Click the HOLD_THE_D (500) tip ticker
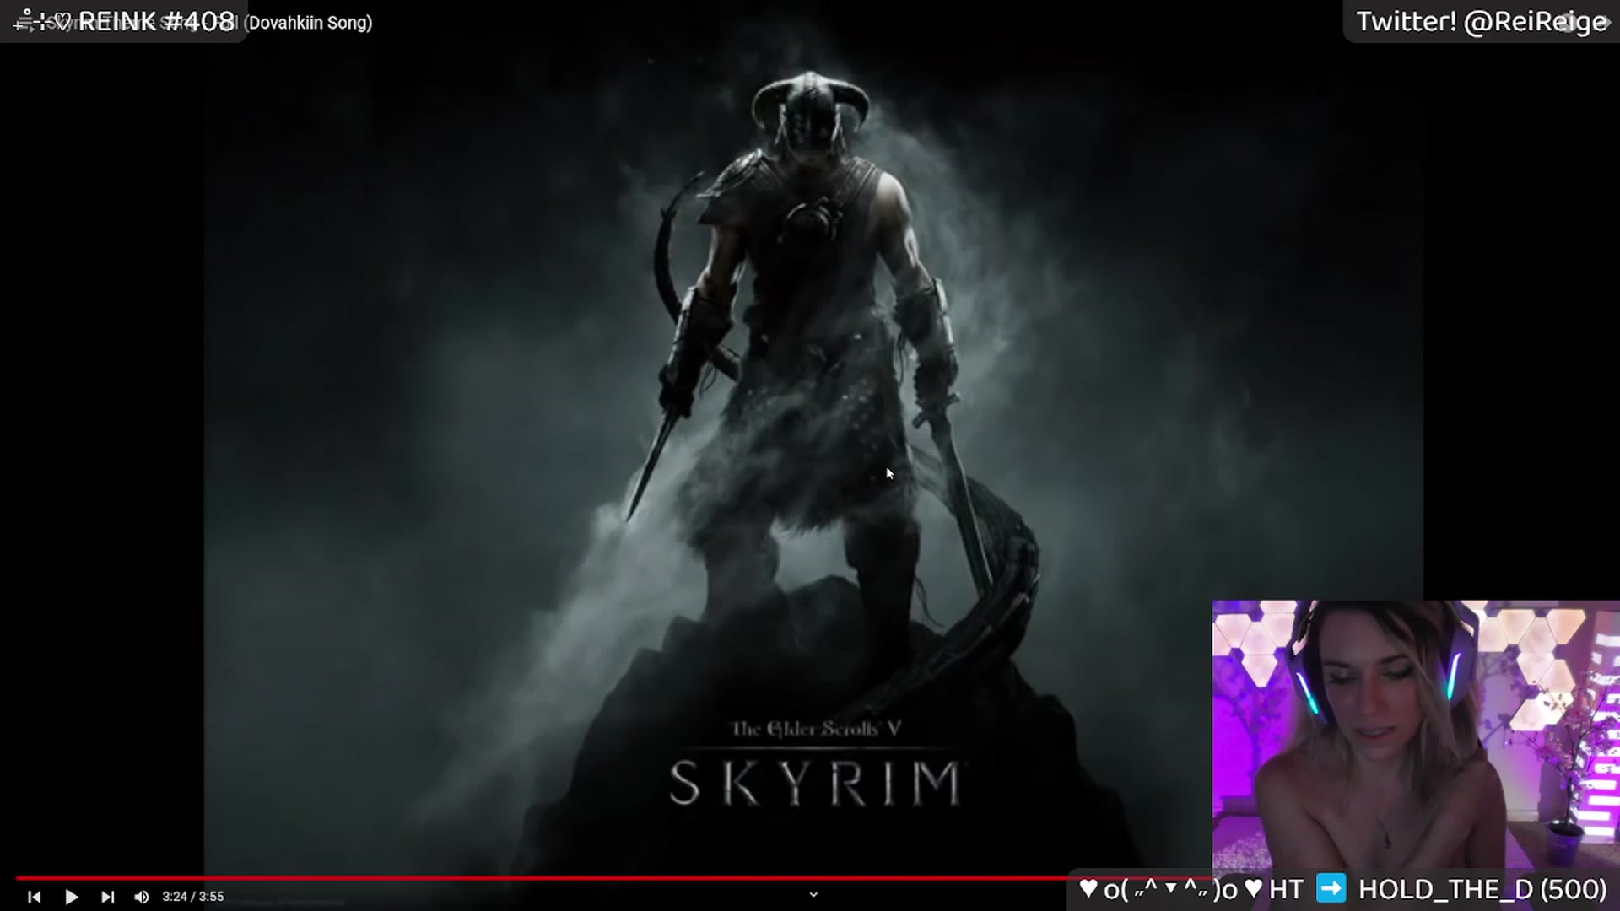The image size is (1620, 911). tap(1482, 889)
